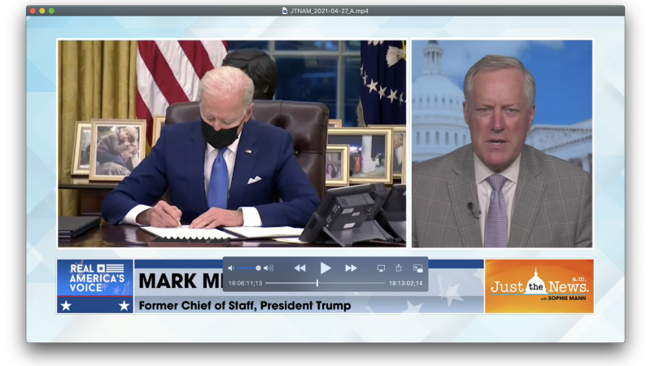
Task: Adjust the volume slider knob
Action: [x=258, y=268]
